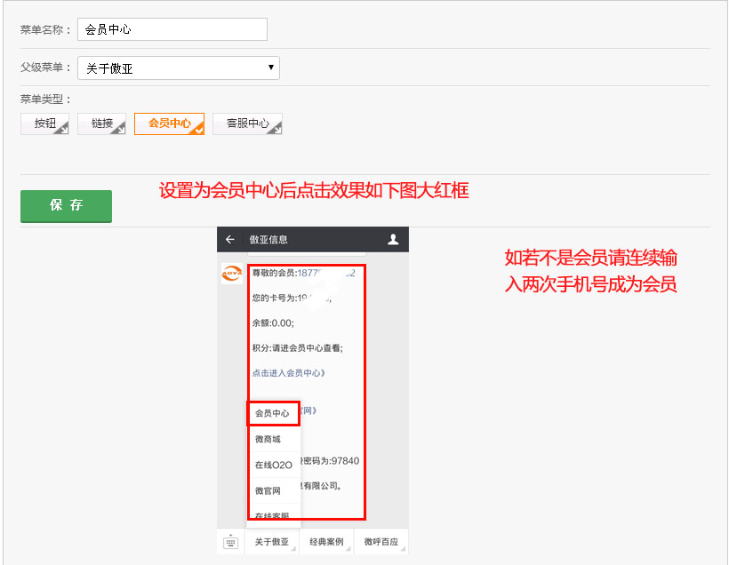
Task: Open the user profile icon in phone header
Action: pyautogui.click(x=393, y=240)
